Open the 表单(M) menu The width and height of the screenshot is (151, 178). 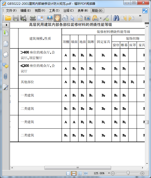(x=83, y=11)
